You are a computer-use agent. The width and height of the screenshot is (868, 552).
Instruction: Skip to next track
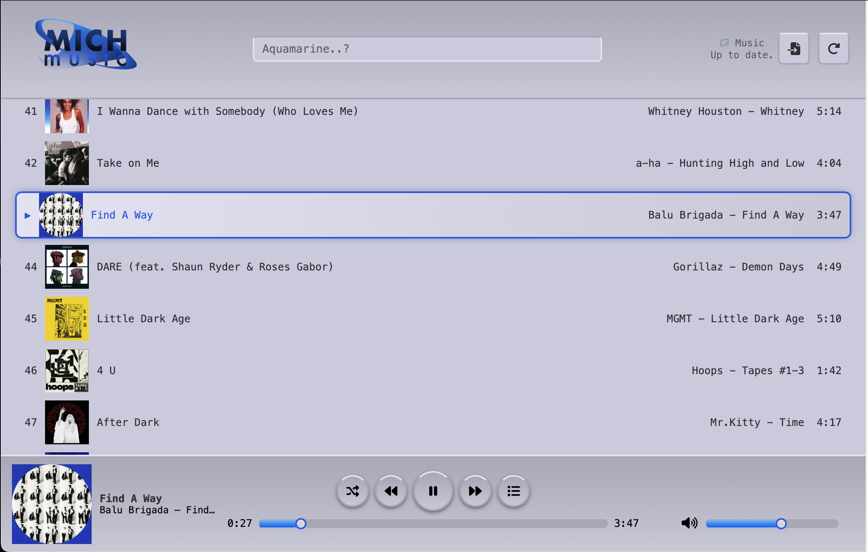tap(475, 491)
